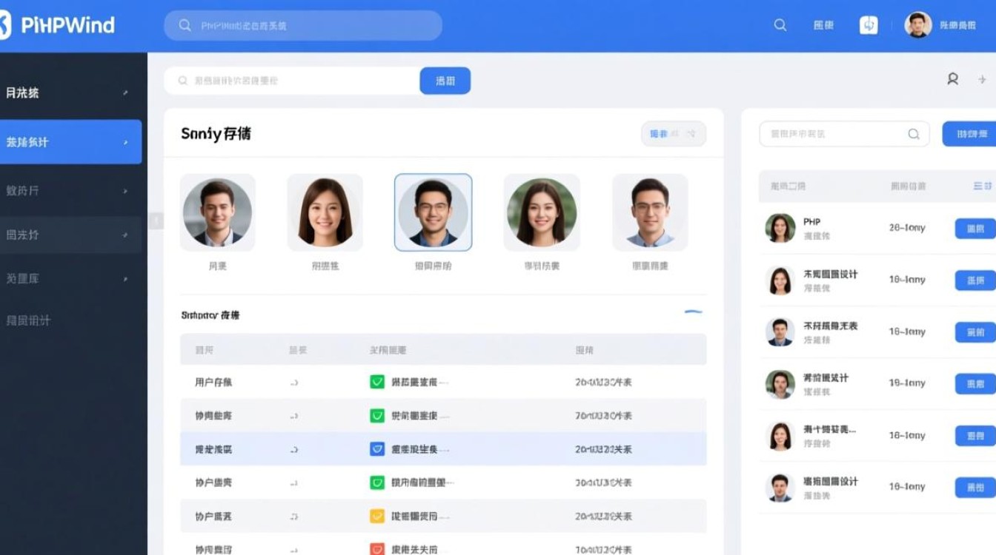Click the PHPWind logo icon

point(6,24)
